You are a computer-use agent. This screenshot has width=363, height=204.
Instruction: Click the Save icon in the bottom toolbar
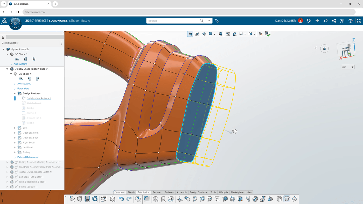click(87, 199)
